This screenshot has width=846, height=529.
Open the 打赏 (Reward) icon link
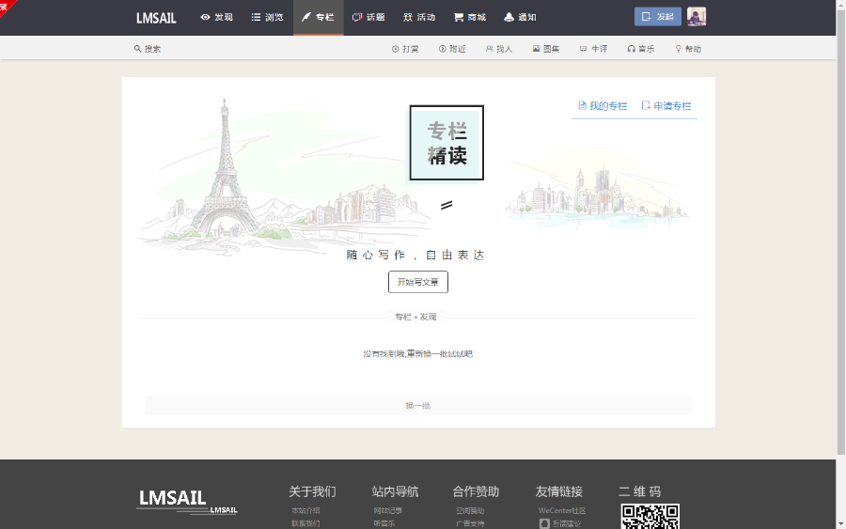click(405, 49)
